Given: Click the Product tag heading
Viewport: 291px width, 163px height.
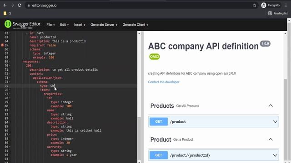Looking at the screenshot, I should point(161,139).
